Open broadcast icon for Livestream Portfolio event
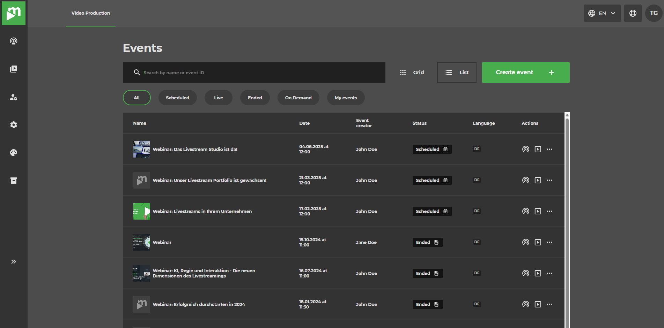The width and height of the screenshot is (664, 328). [x=526, y=180]
